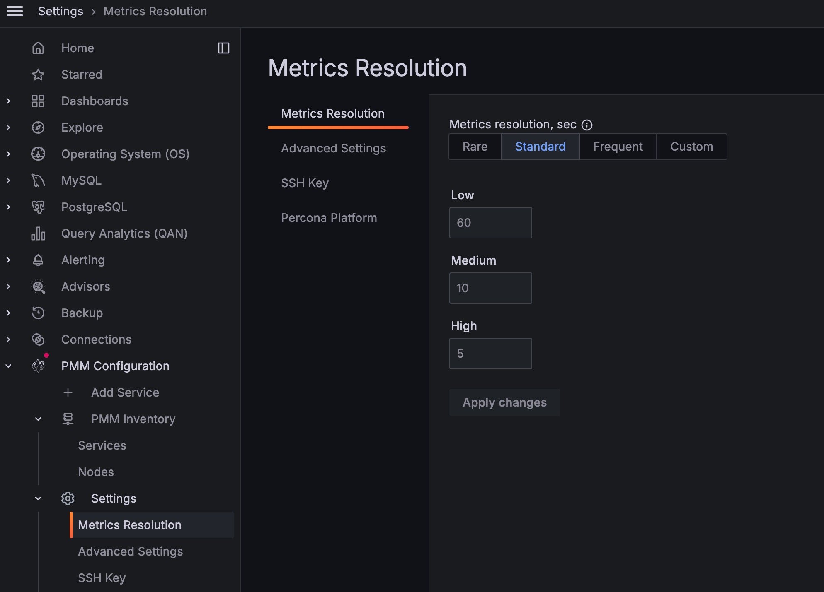Select the Custom resolution preset
This screenshot has width=824, height=592.
point(691,147)
